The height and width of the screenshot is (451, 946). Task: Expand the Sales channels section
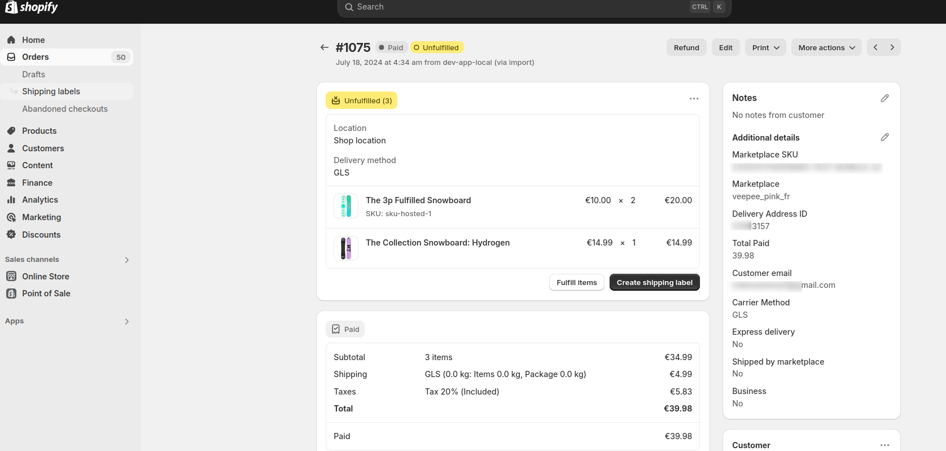pyautogui.click(x=126, y=260)
